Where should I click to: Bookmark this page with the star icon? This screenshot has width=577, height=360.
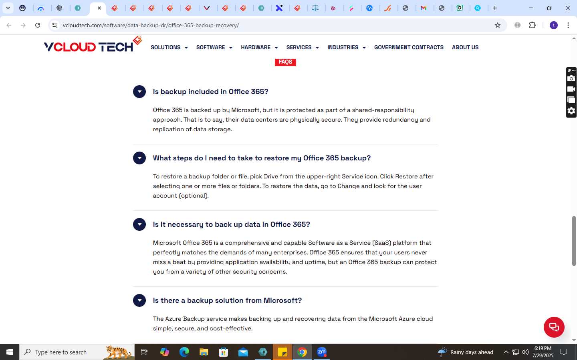tap(498, 25)
